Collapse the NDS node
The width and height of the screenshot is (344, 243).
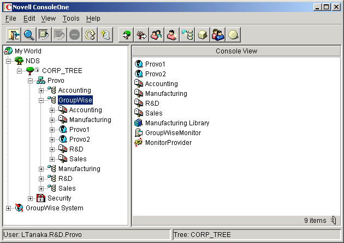8,61
